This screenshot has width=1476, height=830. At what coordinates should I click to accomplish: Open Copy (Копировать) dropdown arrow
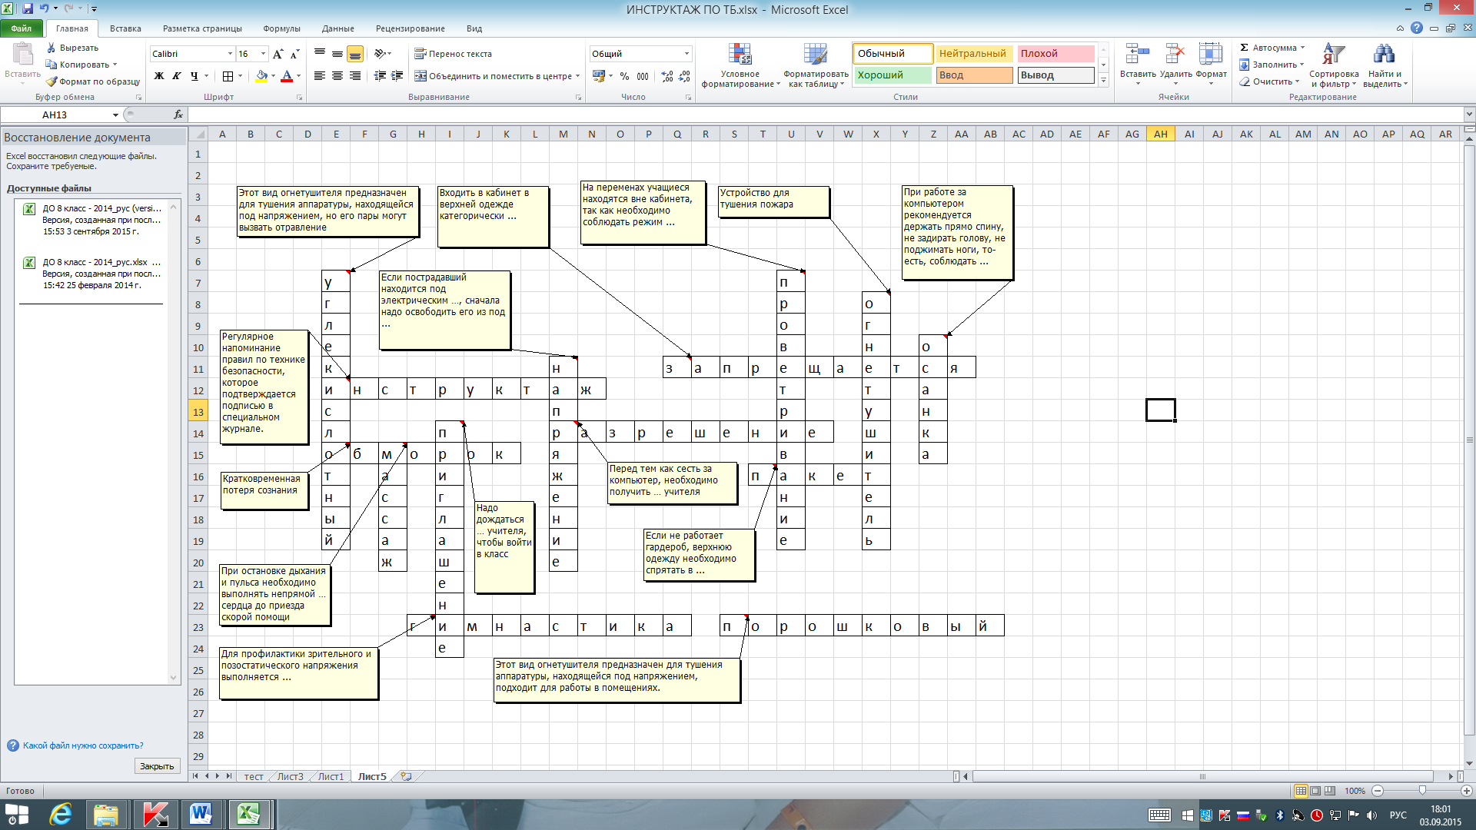(115, 65)
